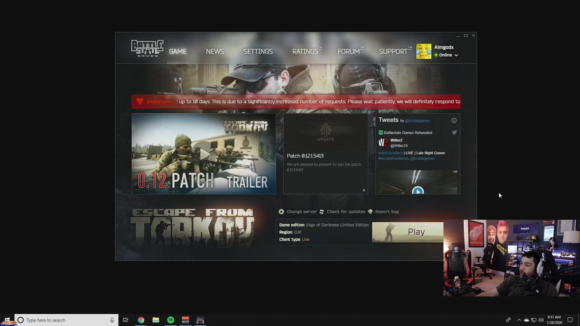Image resolution: width=580 pixels, height=326 pixels.
Task: Open the Windows Start menu
Action: point(7,320)
